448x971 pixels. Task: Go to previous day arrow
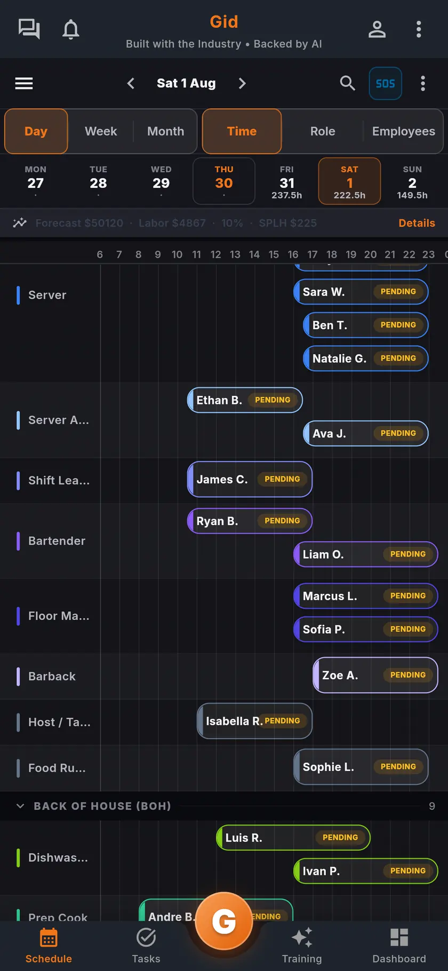(131, 83)
